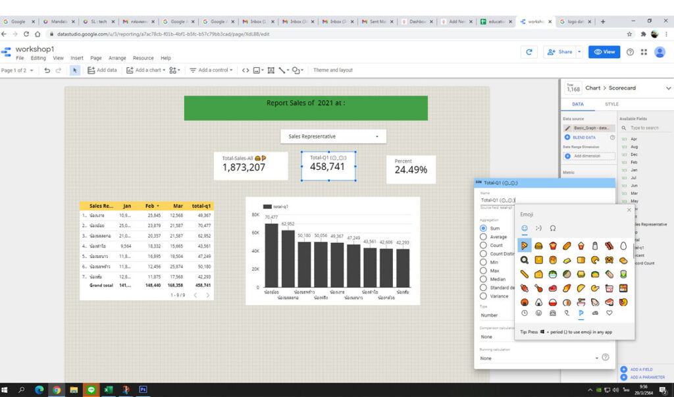Pick the hot dog emoji
This screenshot has height=397, width=674.
point(567,246)
